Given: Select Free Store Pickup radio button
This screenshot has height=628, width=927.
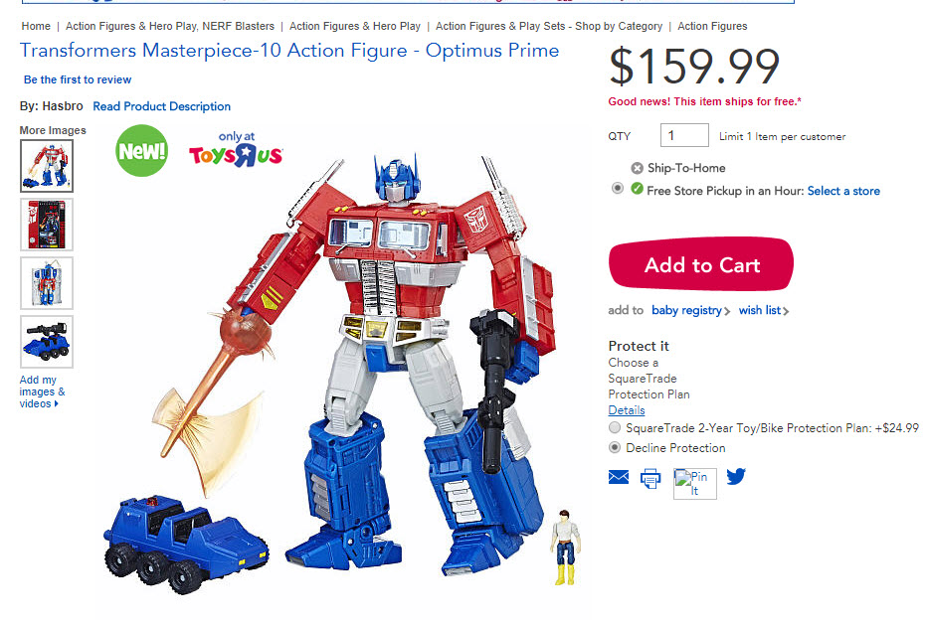Looking at the screenshot, I should coord(618,189).
